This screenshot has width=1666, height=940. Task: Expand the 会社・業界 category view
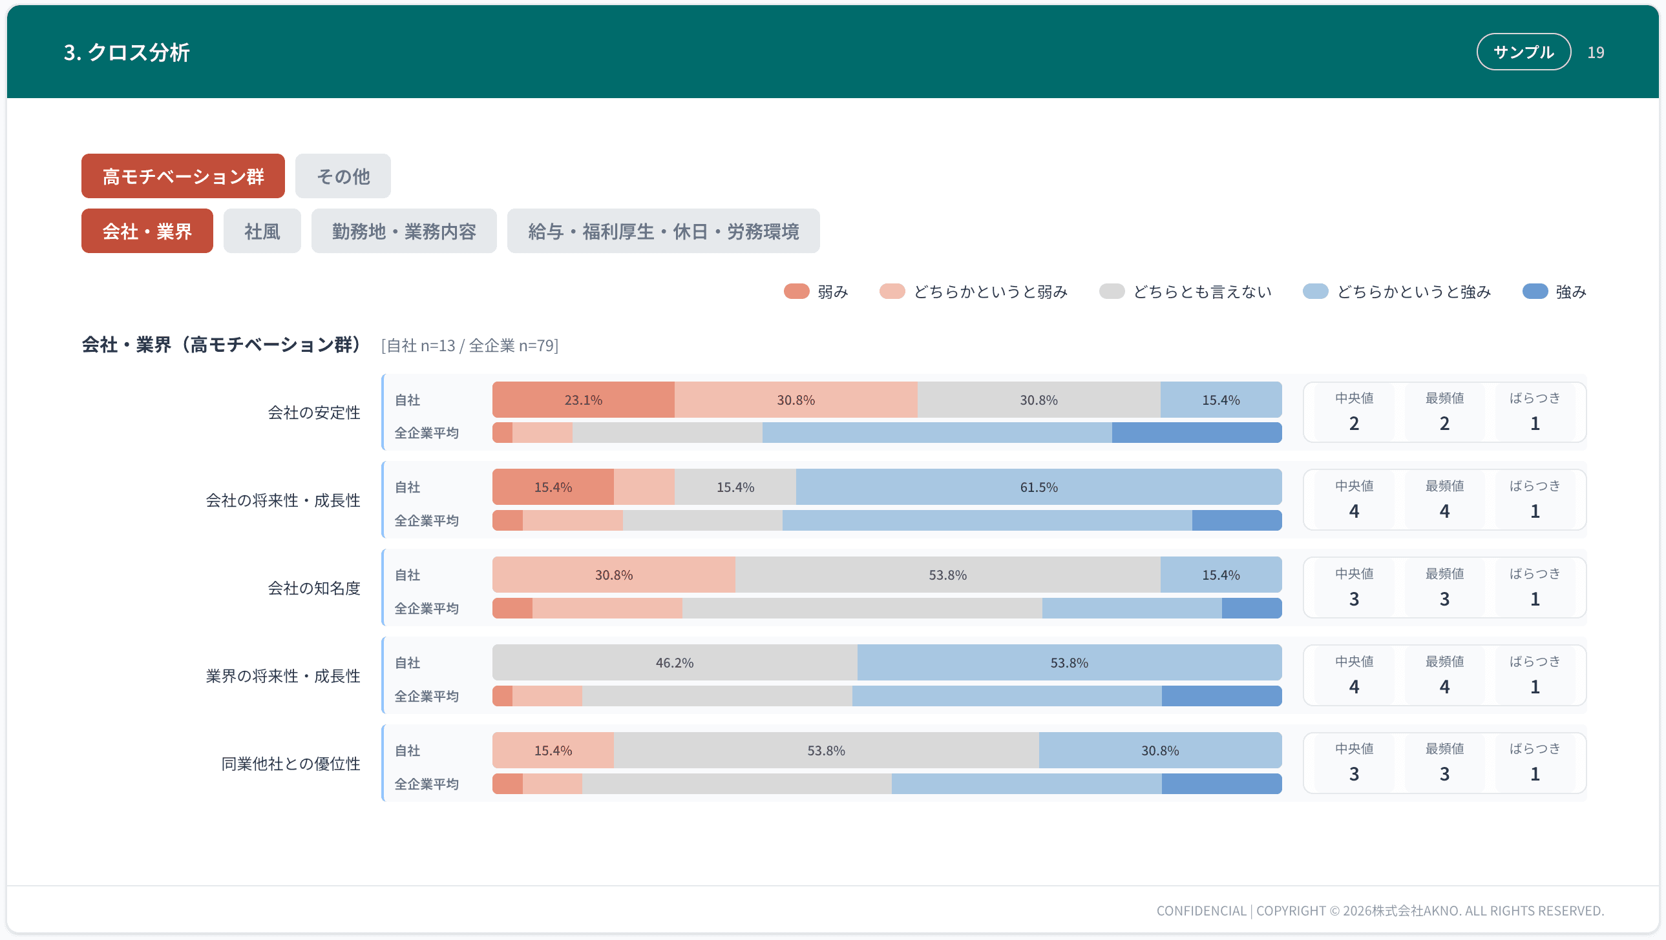tap(147, 230)
